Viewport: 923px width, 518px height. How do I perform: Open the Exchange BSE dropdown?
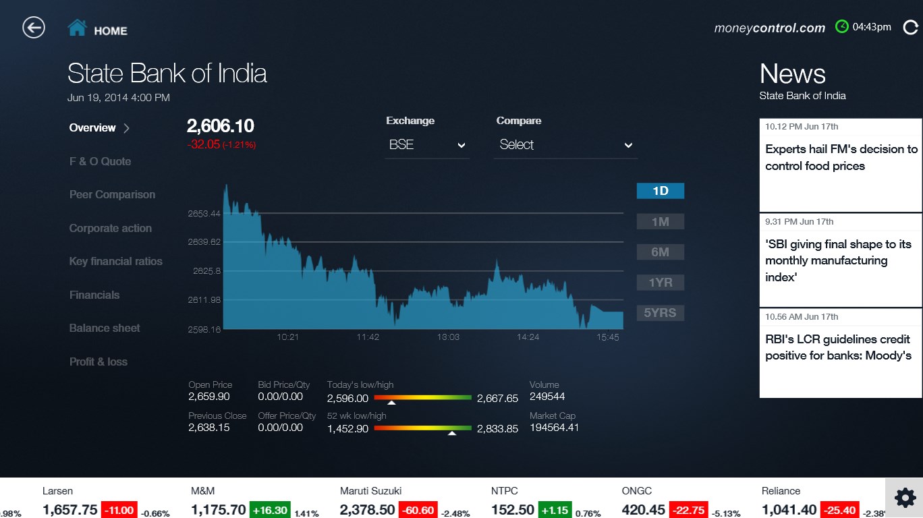[427, 145]
